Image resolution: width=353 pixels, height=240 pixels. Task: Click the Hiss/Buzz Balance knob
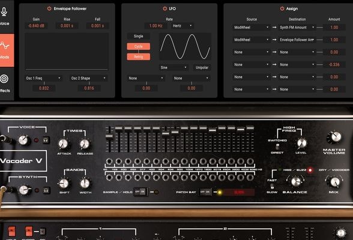coord(295,181)
